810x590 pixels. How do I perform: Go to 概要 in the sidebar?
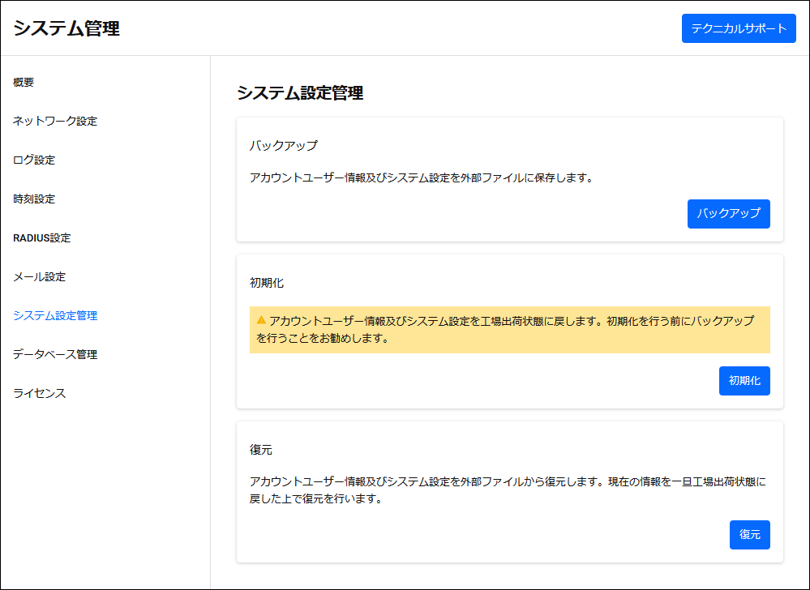click(x=24, y=82)
